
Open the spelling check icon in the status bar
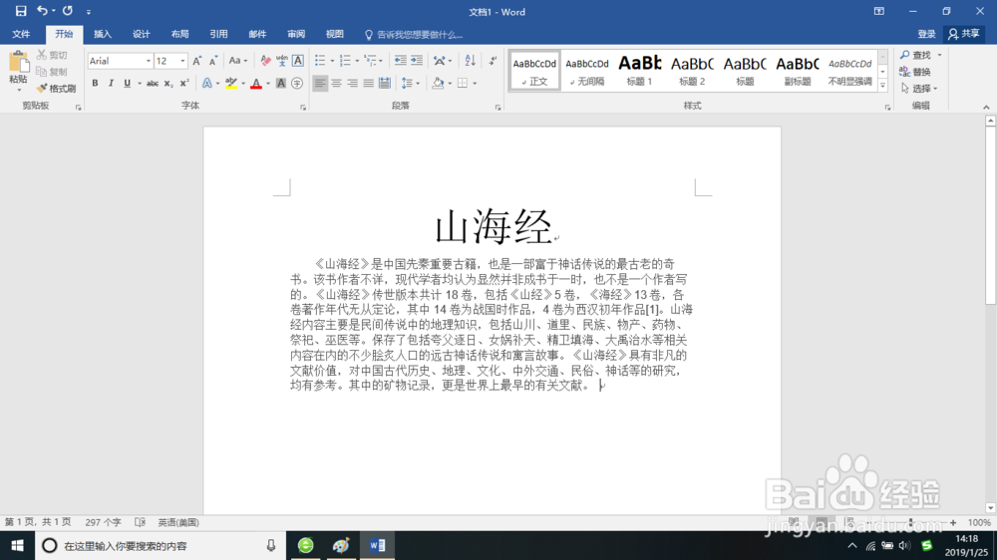(140, 522)
